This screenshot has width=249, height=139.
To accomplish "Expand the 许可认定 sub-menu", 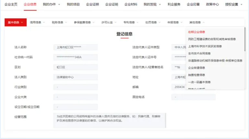I will pyautogui.click(x=109, y=22).
